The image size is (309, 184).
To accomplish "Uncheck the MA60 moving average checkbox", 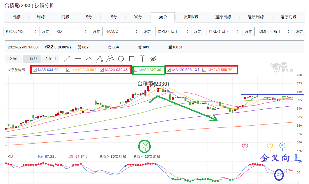I will coord(135,70).
